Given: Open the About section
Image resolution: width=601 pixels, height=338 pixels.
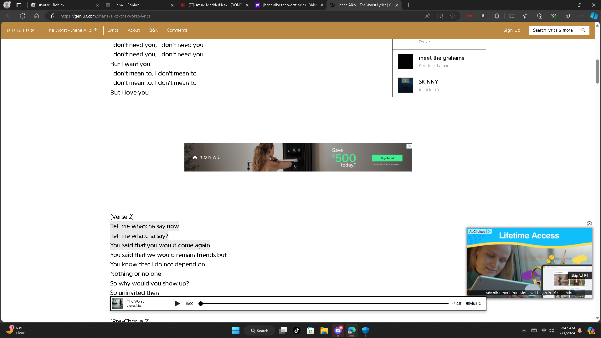Looking at the screenshot, I should [134, 30].
